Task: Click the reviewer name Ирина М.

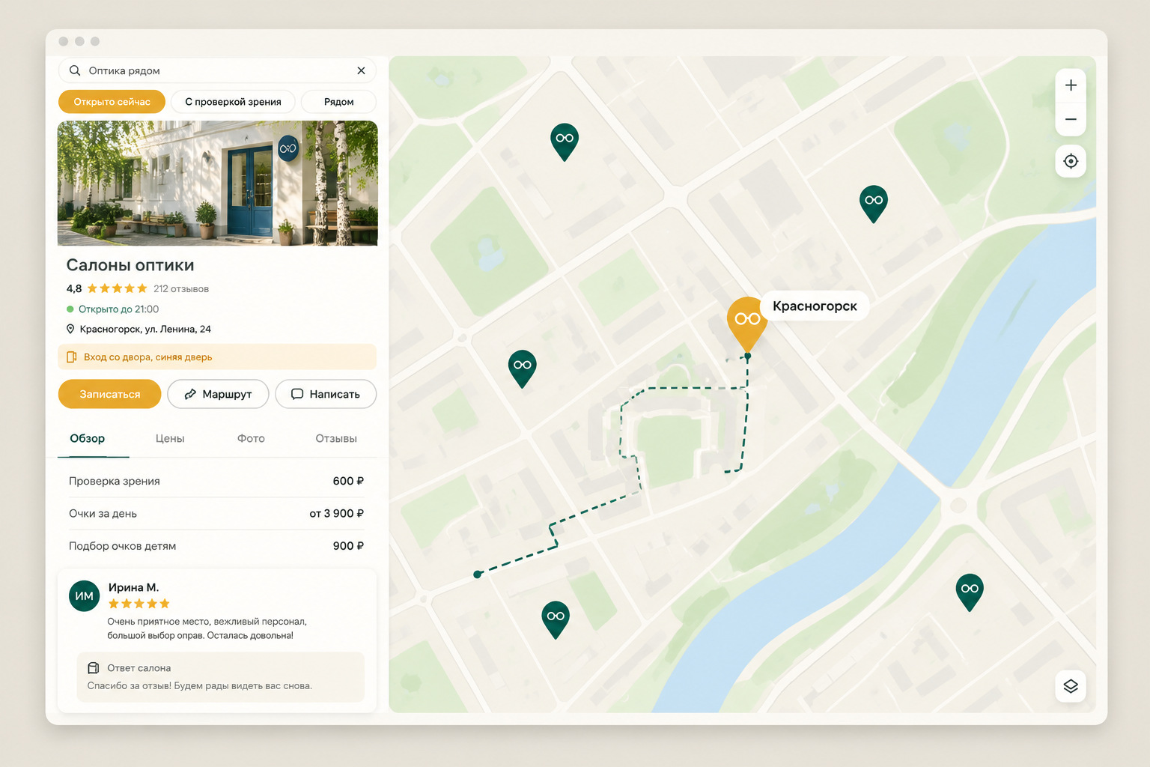Action: coord(133,588)
